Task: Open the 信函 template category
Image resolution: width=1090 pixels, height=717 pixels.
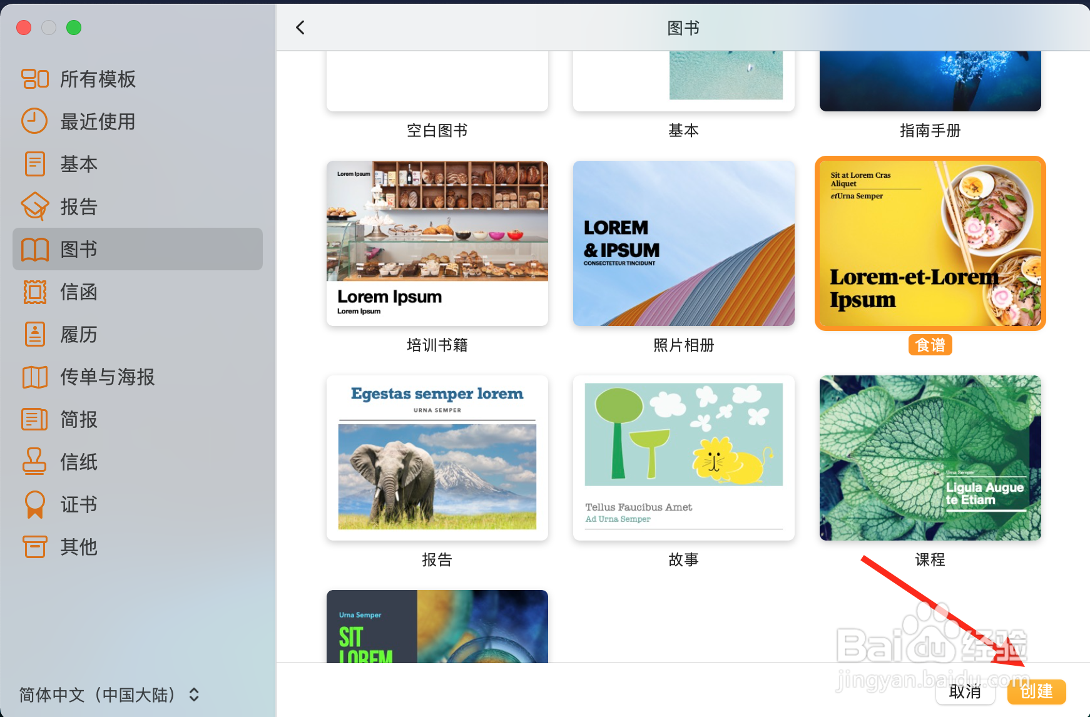Action: [78, 292]
